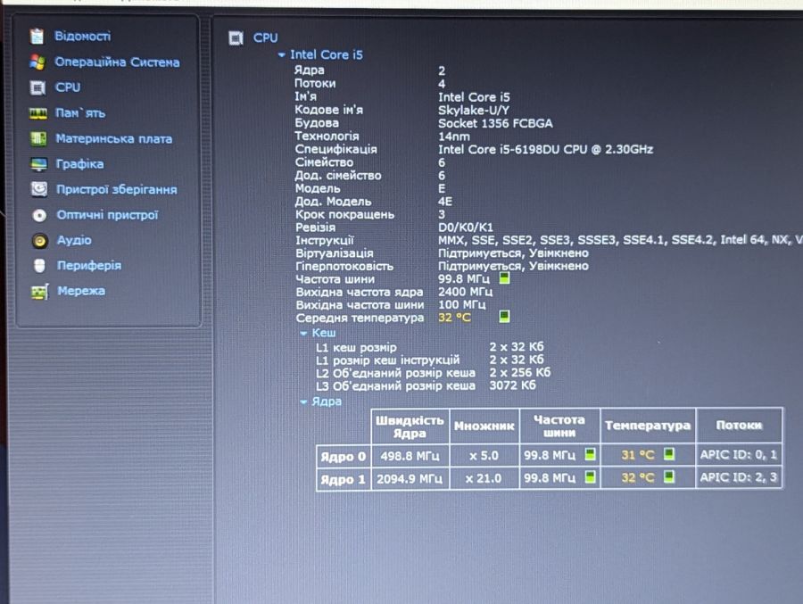This screenshot has width=803, height=604.
Task: Open the Аудіо speaker icon
Action: pyautogui.click(x=39, y=240)
